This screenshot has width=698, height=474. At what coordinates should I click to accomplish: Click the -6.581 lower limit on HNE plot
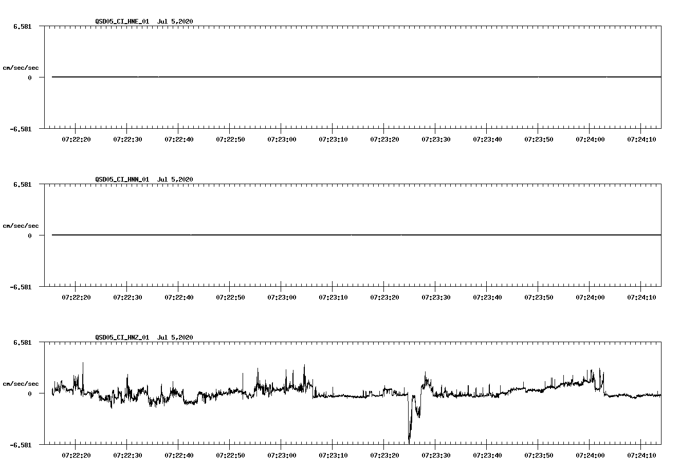click(x=21, y=129)
